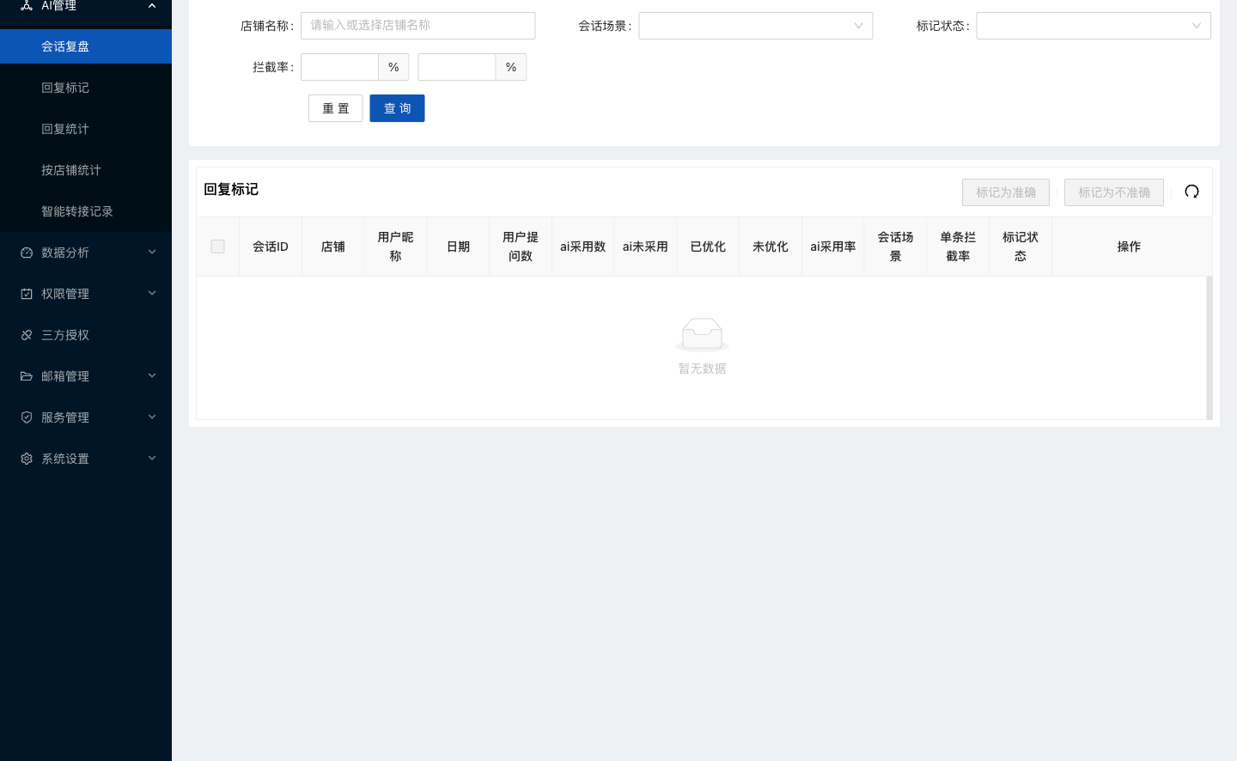Expand 系统设置 menu chevron
Viewport: 1237px width, 761px height.
[x=152, y=459]
